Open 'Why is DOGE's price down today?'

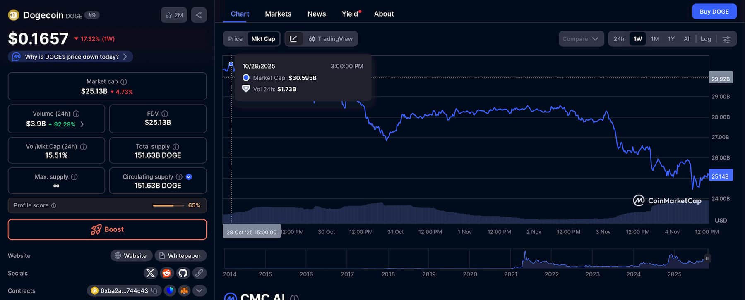[70, 57]
